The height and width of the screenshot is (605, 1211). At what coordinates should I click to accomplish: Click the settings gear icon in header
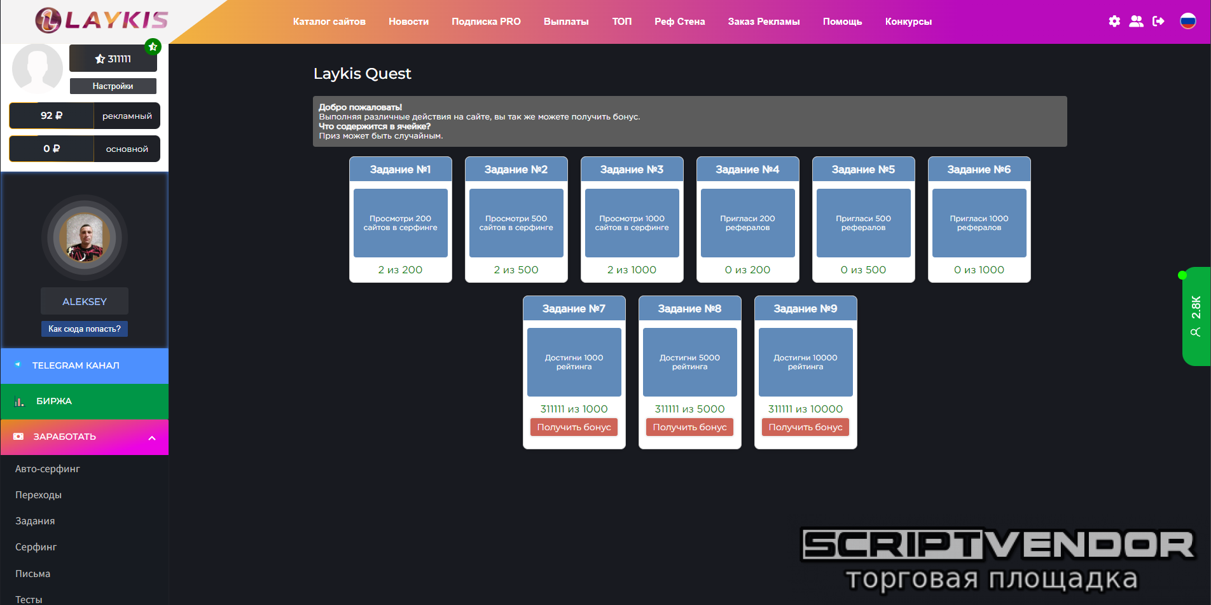click(1114, 21)
